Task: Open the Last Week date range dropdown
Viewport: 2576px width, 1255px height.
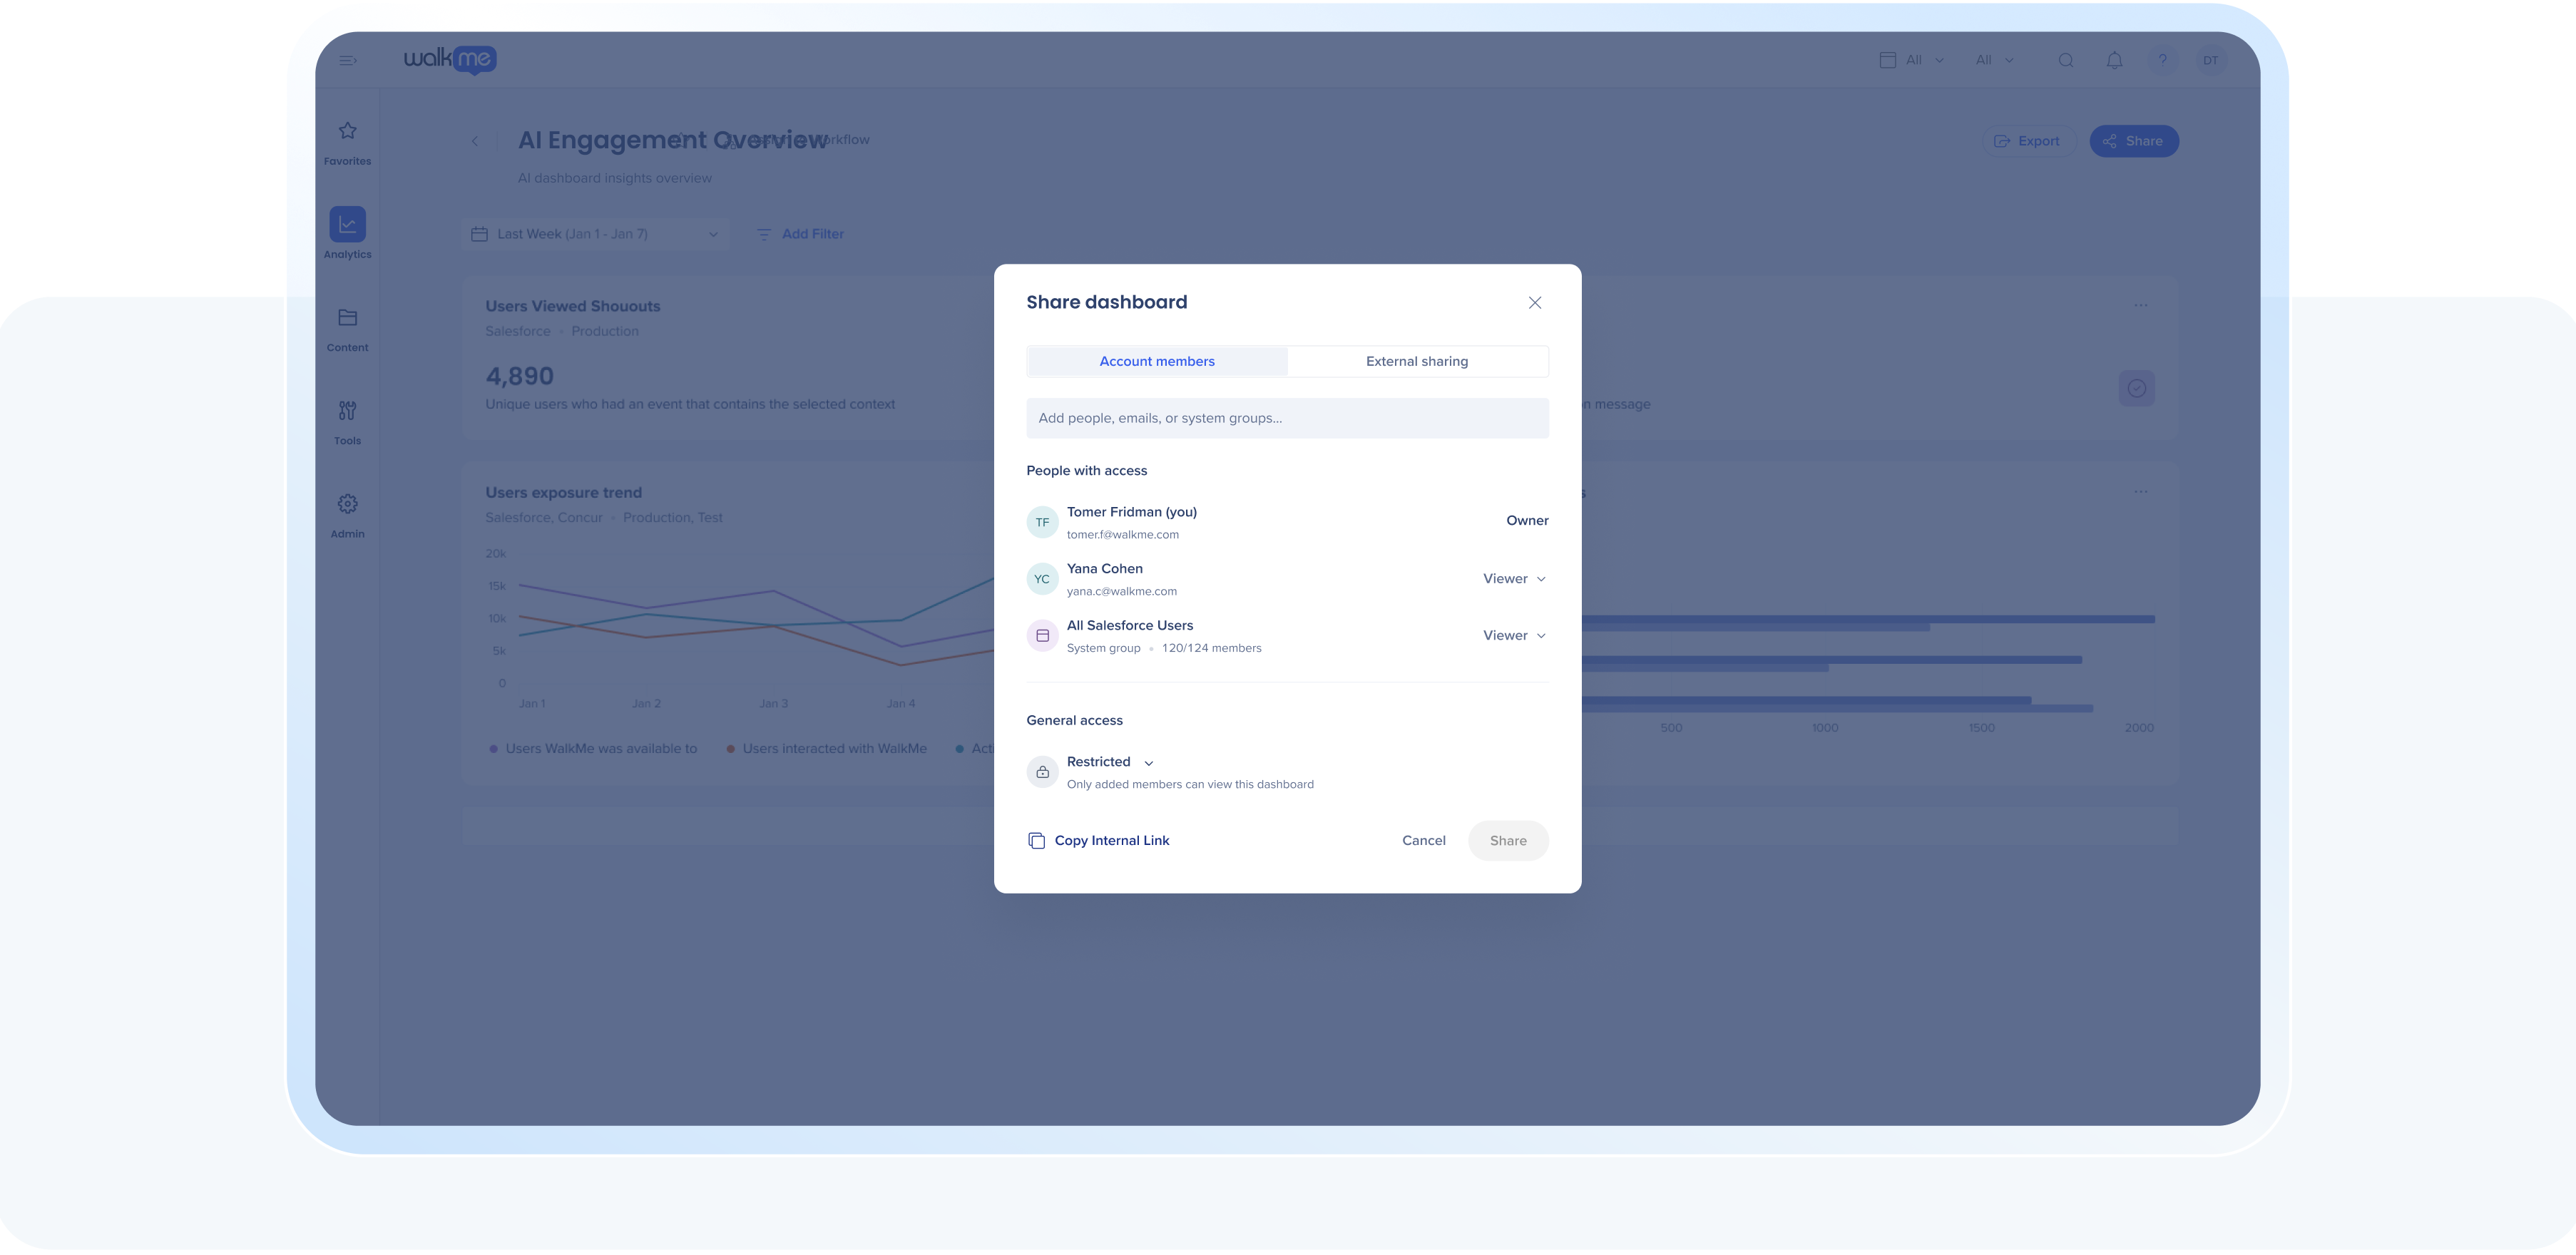Action: coord(595,234)
